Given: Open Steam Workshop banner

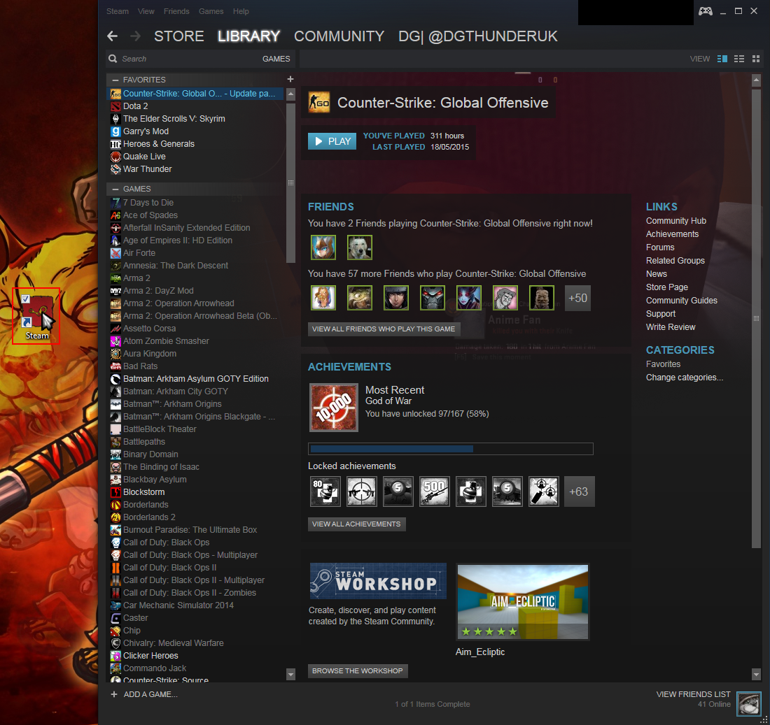Looking at the screenshot, I should click(x=378, y=581).
